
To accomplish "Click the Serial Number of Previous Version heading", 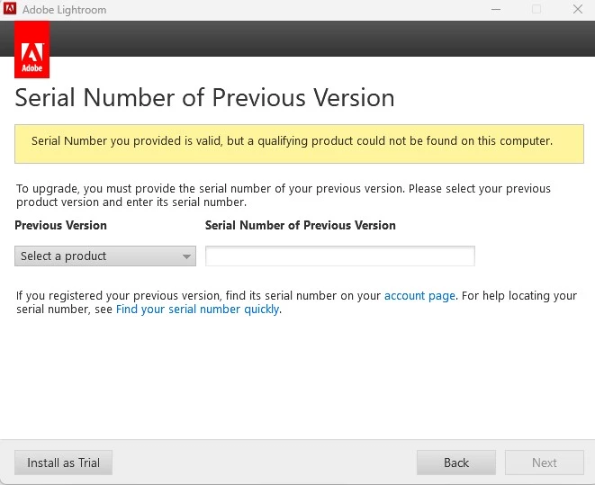I will pos(204,98).
